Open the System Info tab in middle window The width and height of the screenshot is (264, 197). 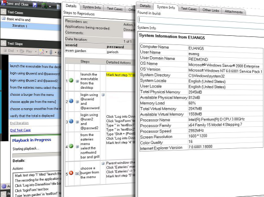pyautogui.click(x=91, y=7)
